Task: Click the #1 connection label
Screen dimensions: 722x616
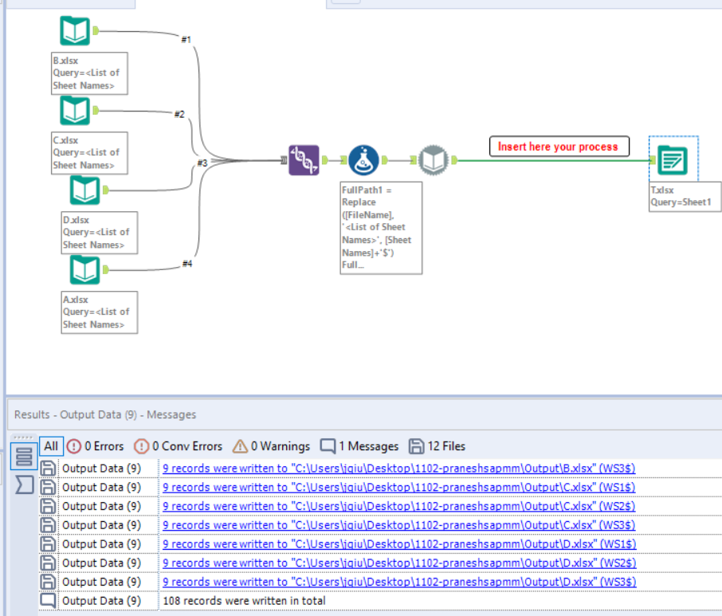Action: coord(186,40)
